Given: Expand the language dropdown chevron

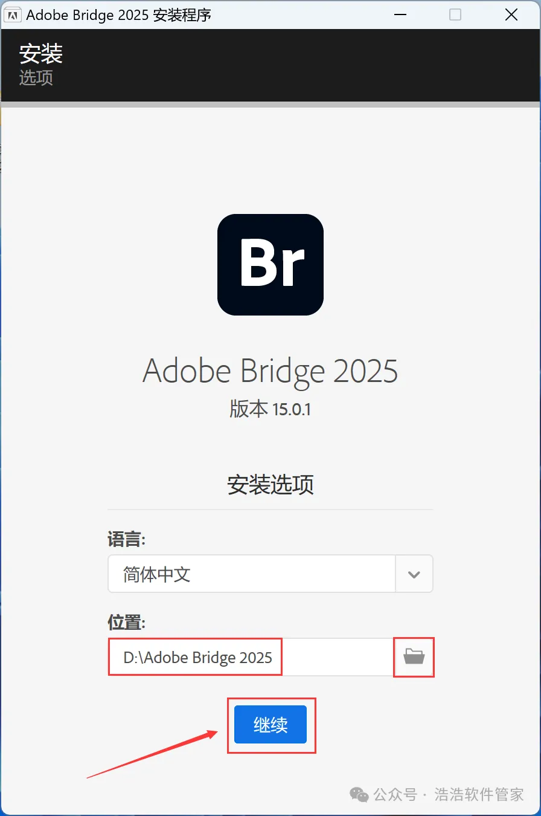Looking at the screenshot, I should point(414,574).
